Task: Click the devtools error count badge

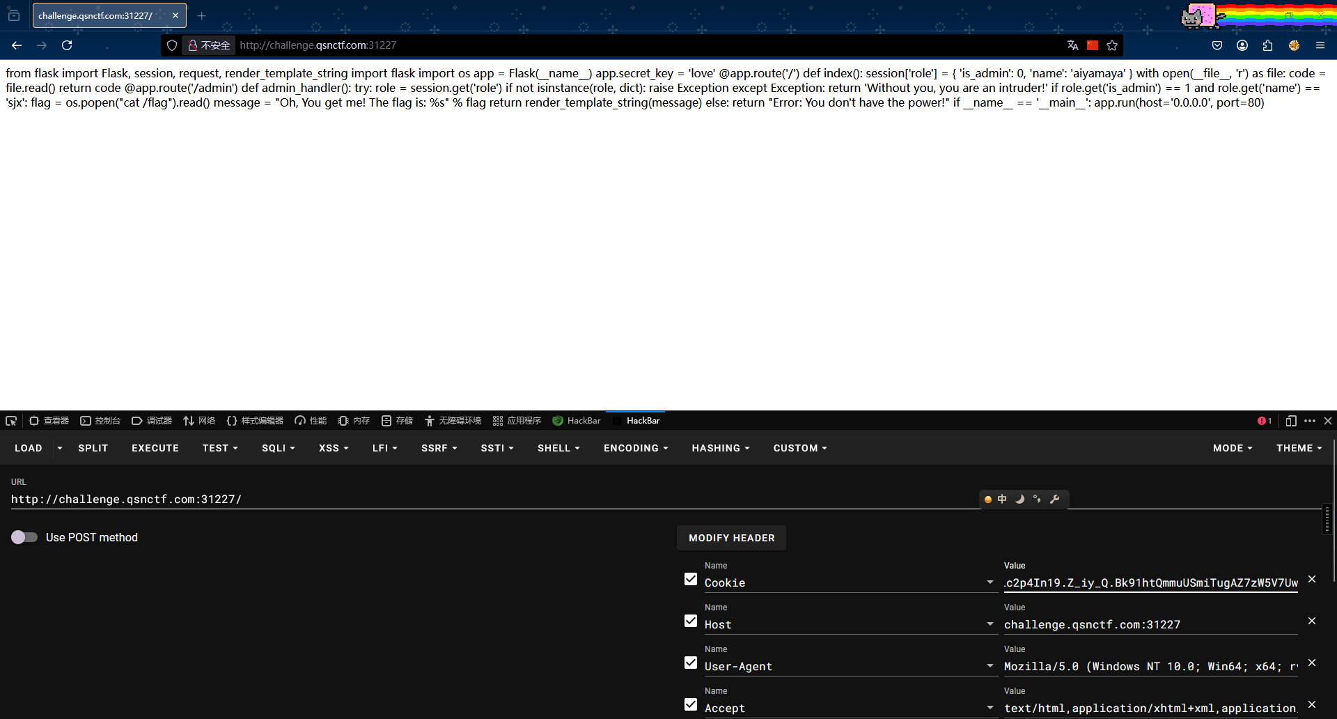Action: tap(1265, 421)
